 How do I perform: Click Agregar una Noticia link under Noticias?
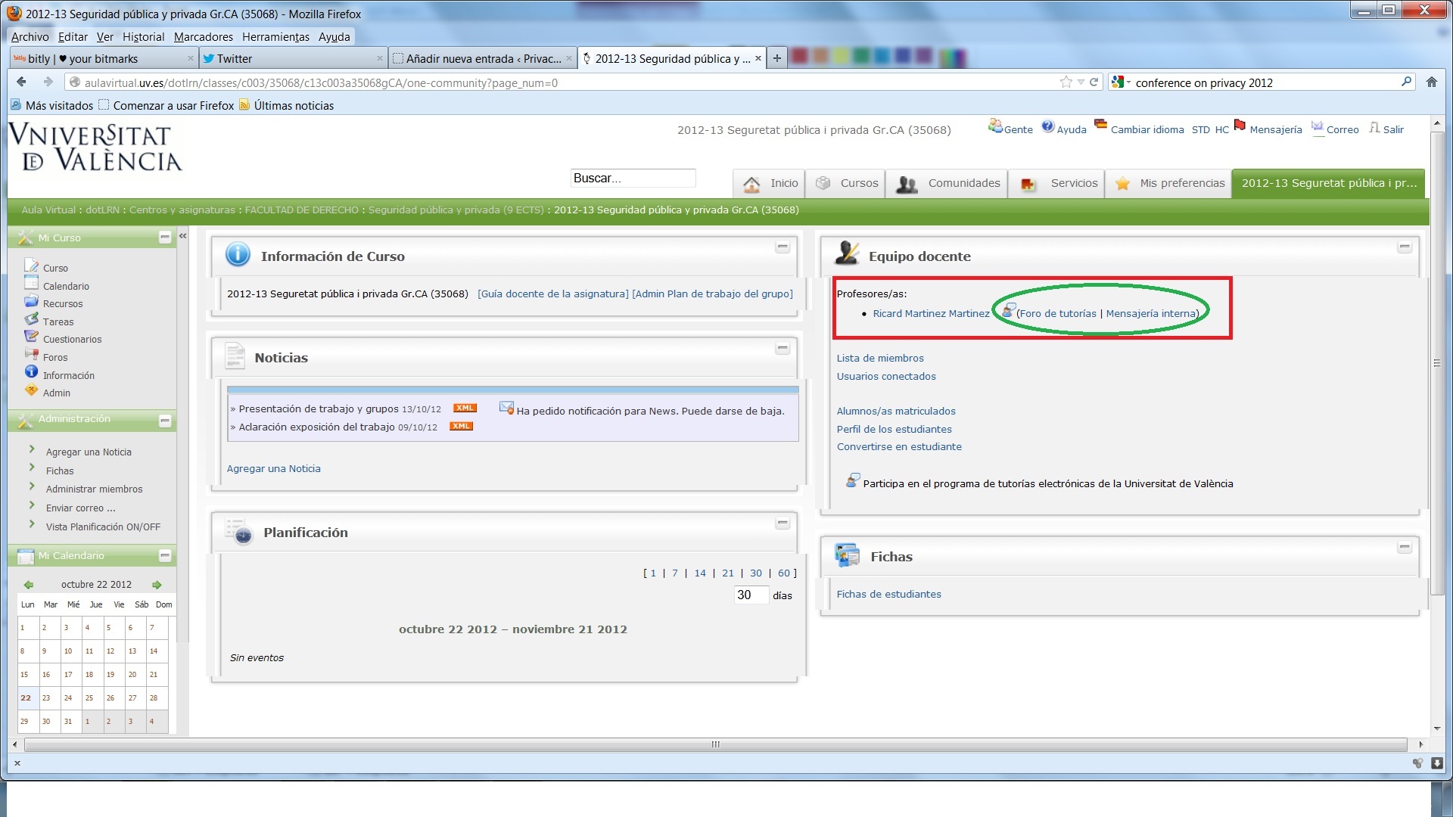pos(273,468)
